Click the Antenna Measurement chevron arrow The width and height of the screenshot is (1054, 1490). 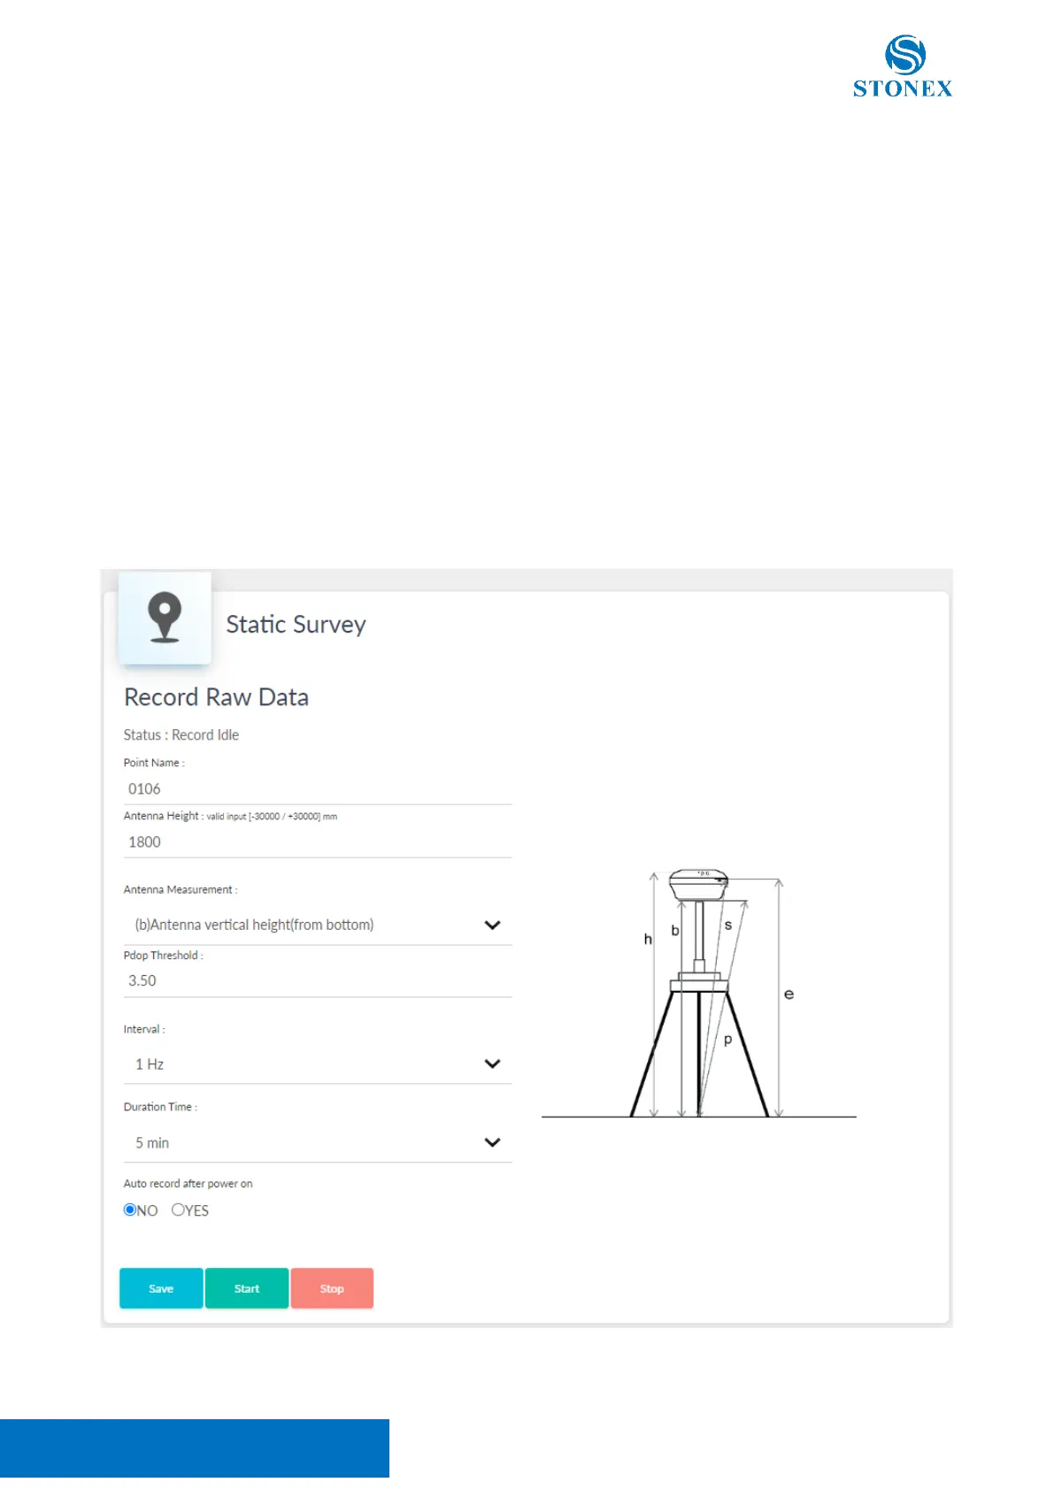(493, 925)
